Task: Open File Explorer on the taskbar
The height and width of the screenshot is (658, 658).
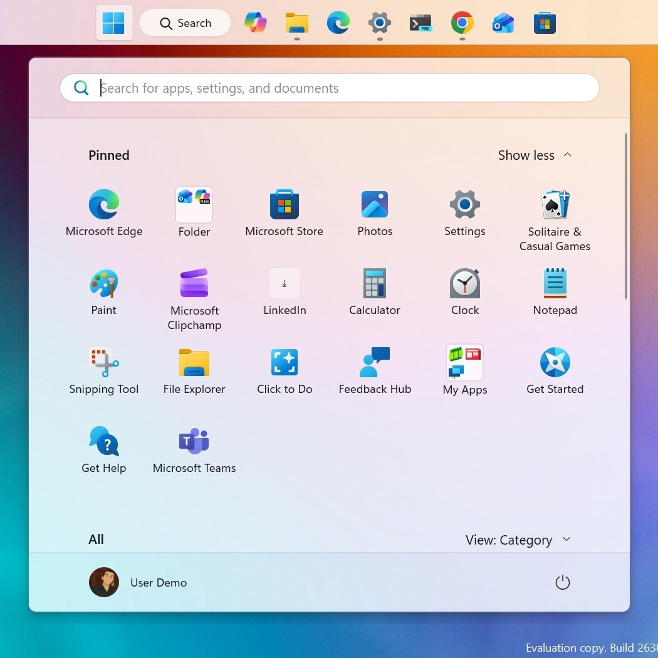Action: click(x=296, y=23)
